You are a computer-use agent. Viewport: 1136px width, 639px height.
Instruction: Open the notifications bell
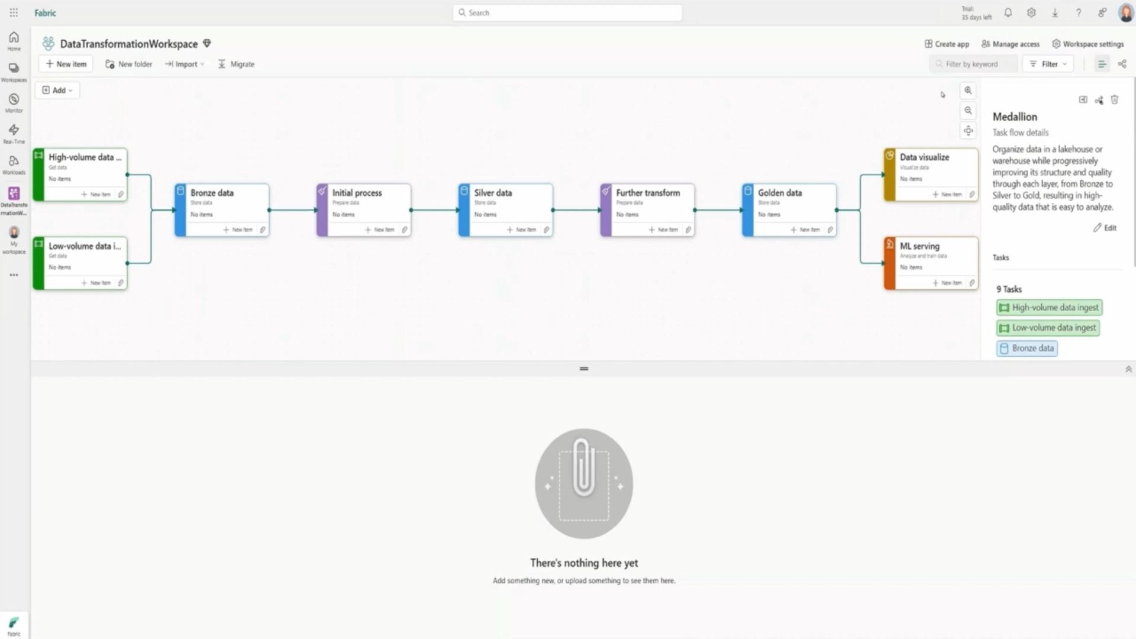pyautogui.click(x=1008, y=13)
